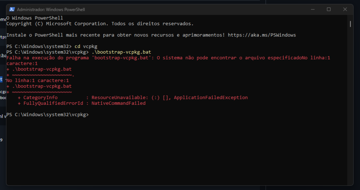
Task: Click the 'No linha:1 caractere:1' red line
Action: [x=37, y=81]
